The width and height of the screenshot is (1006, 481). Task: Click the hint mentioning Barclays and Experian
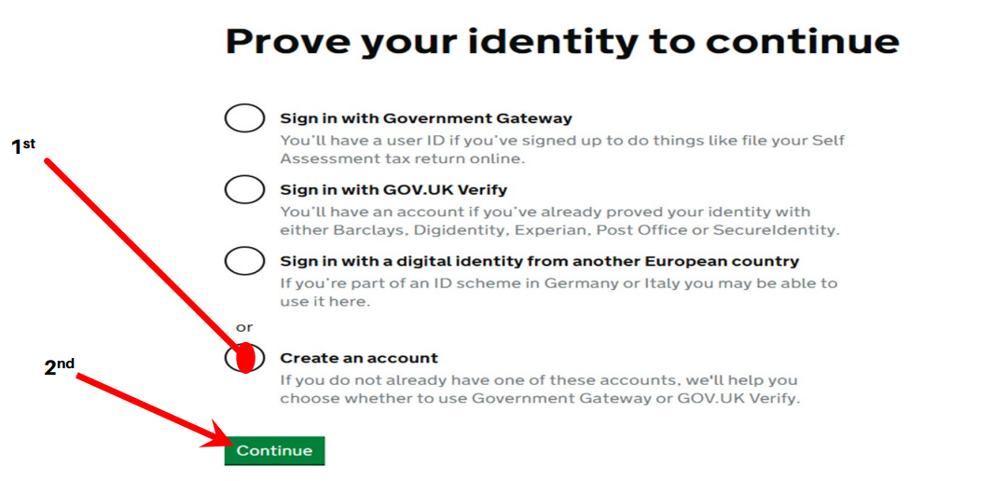pos(559,221)
